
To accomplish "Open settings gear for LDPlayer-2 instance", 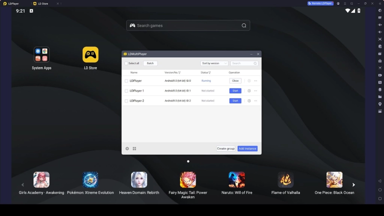I will click(249, 101).
